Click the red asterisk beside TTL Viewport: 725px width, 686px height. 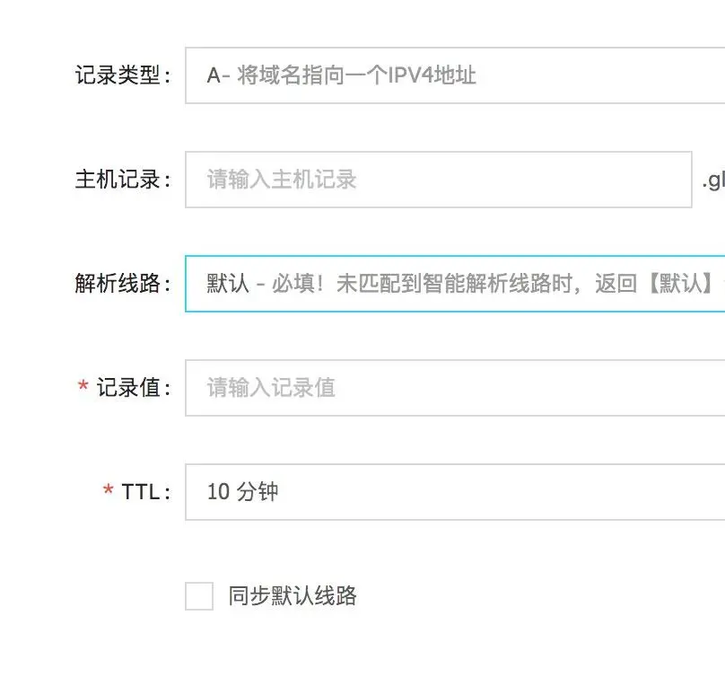coord(108,492)
